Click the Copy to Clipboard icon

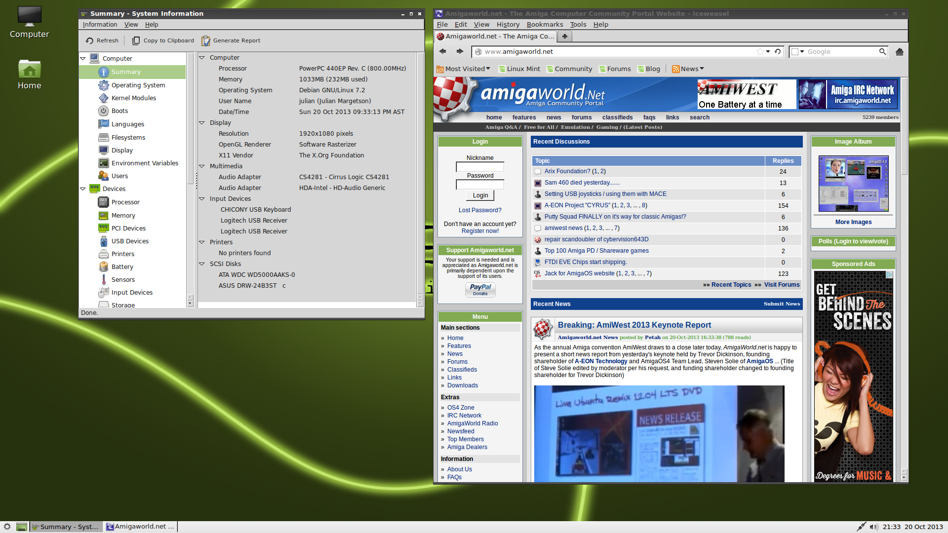pos(136,40)
